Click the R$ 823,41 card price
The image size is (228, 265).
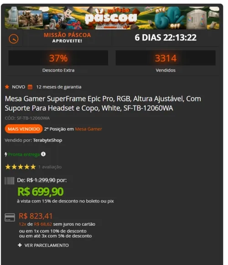pos(36,216)
